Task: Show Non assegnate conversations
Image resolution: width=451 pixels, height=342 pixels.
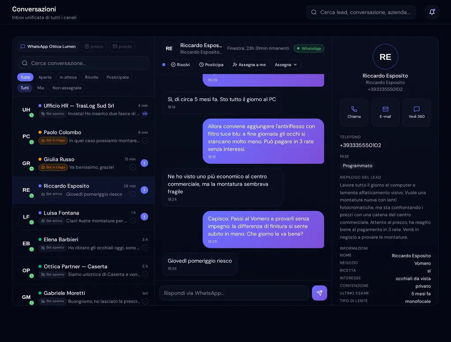Action: coord(67,88)
